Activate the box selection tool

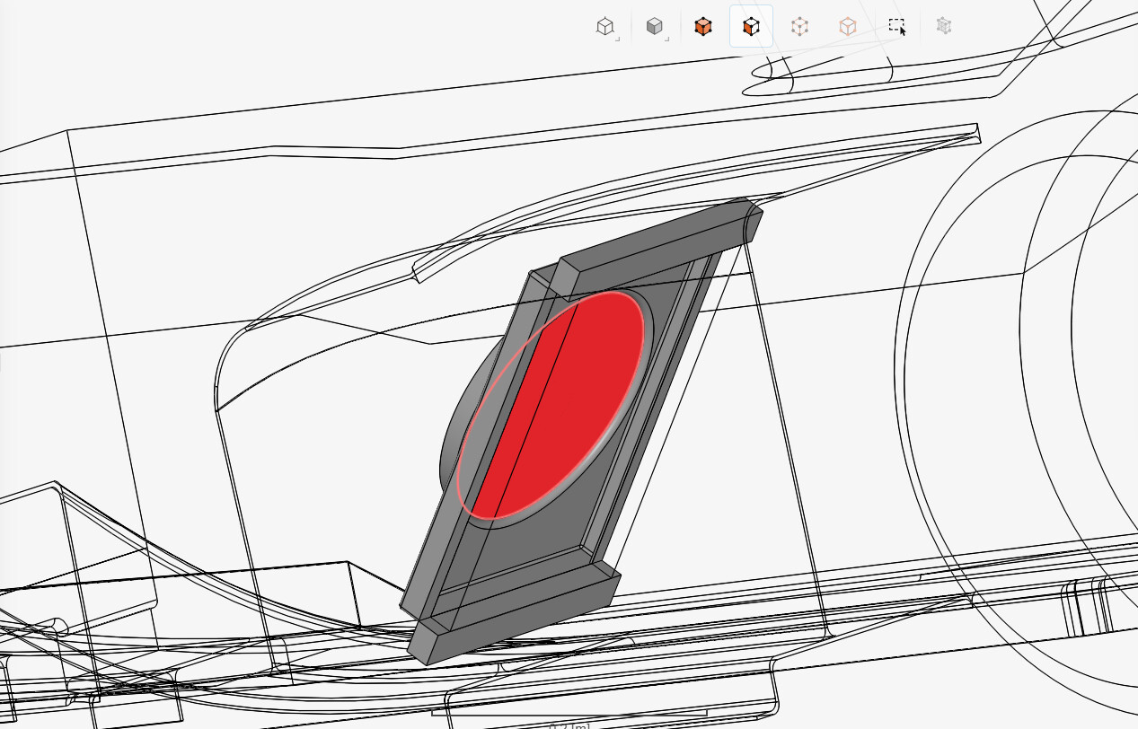tap(896, 26)
